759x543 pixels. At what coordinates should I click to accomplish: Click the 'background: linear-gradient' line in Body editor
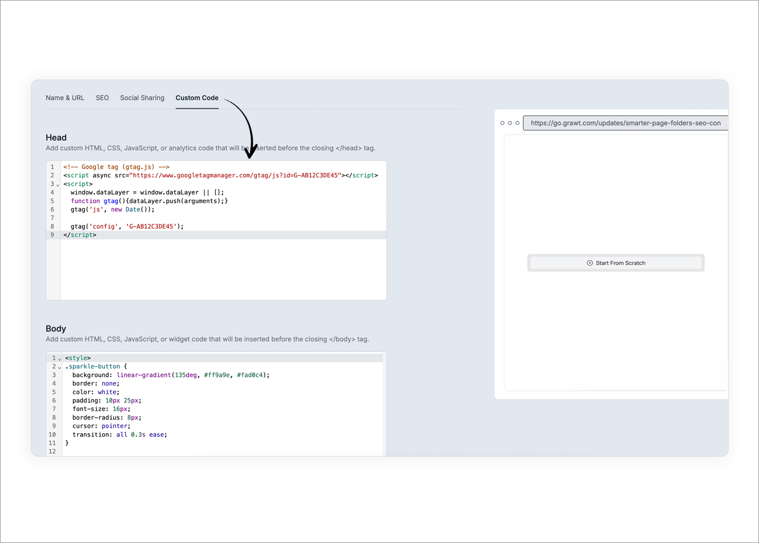[x=171, y=375]
